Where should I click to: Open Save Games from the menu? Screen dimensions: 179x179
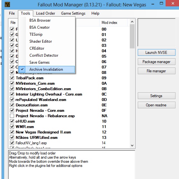(47, 62)
